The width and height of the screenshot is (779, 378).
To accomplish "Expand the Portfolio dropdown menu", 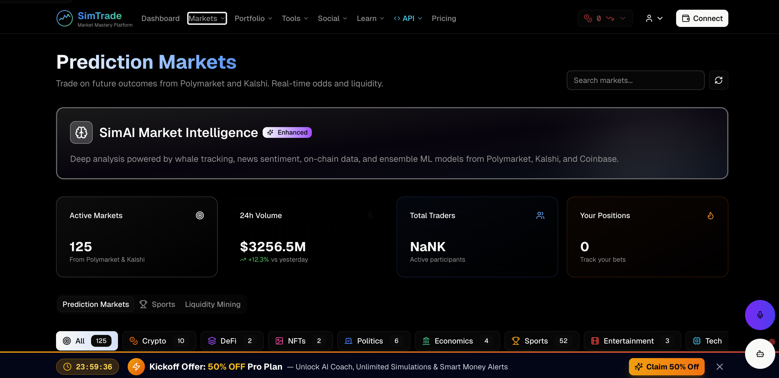I will pos(253,18).
